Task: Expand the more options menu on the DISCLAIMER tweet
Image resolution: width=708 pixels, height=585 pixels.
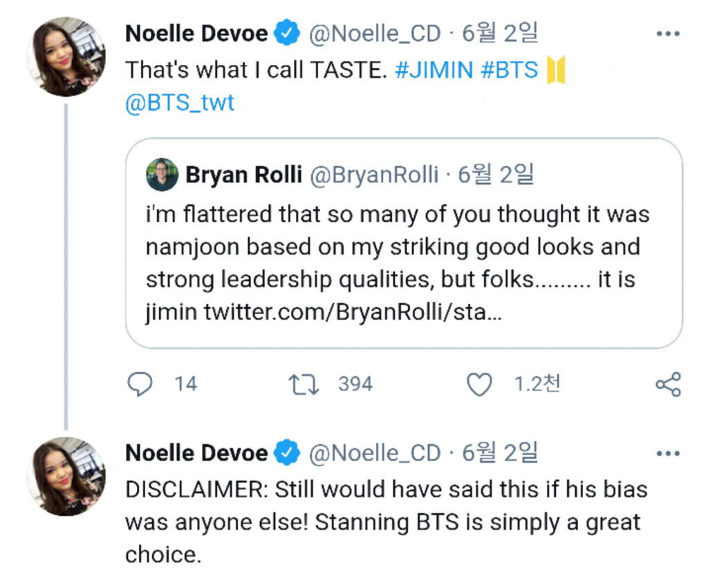Action: pyautogui.click(x=667, y=454)
